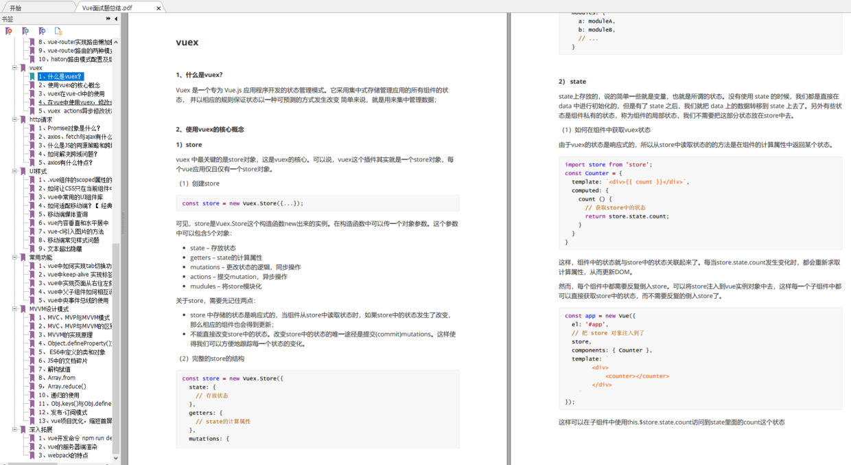Screen dimensions: 851x465
Task: Open bookmark 10、递归的使用
Action: 59,395
